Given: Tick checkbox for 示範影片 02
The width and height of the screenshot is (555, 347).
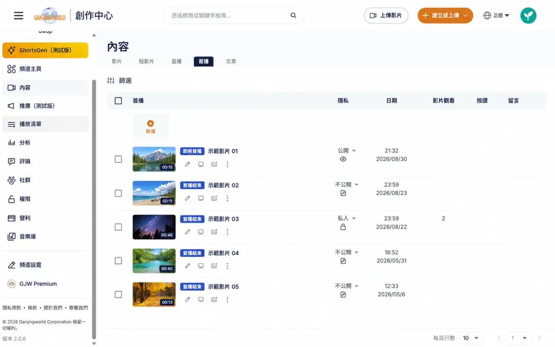Looking at the screenshot, I should coord(118,193).
